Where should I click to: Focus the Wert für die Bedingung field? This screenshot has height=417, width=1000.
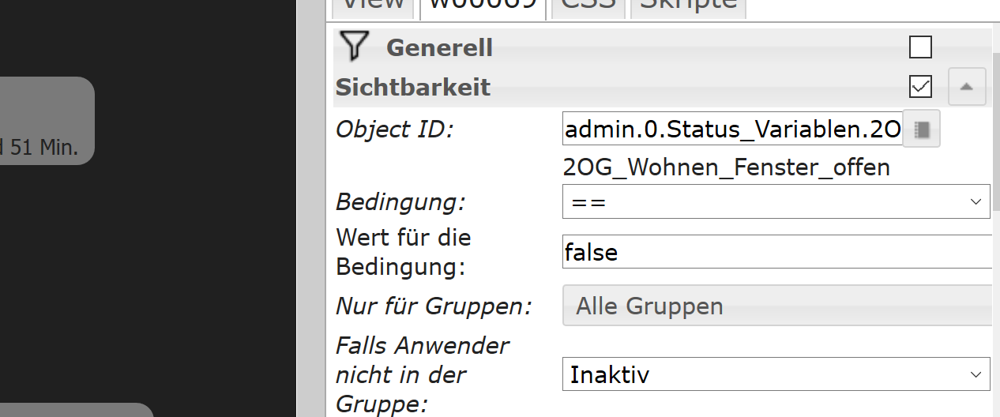[776, 252]
